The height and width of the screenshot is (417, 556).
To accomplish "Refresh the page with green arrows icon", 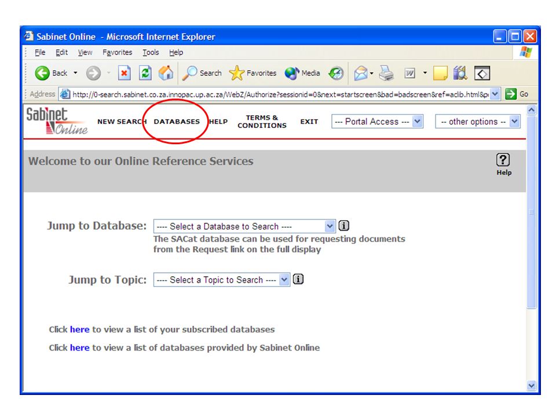I will tap(145, 74).
